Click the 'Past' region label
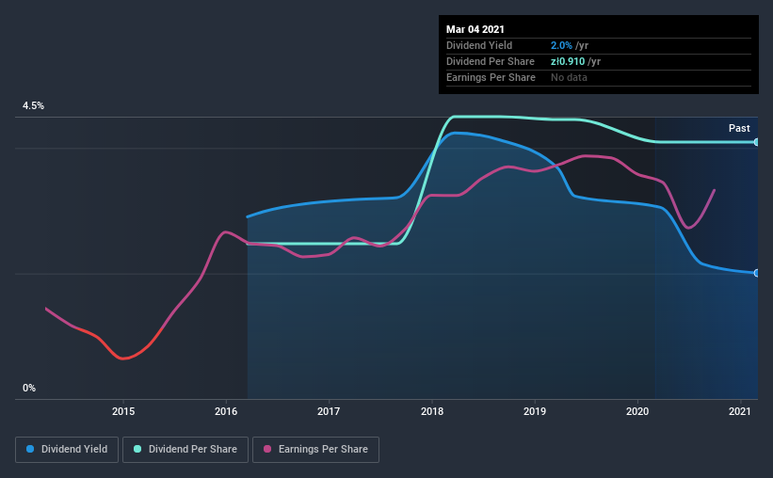773x478 pixels. (739, 128)
